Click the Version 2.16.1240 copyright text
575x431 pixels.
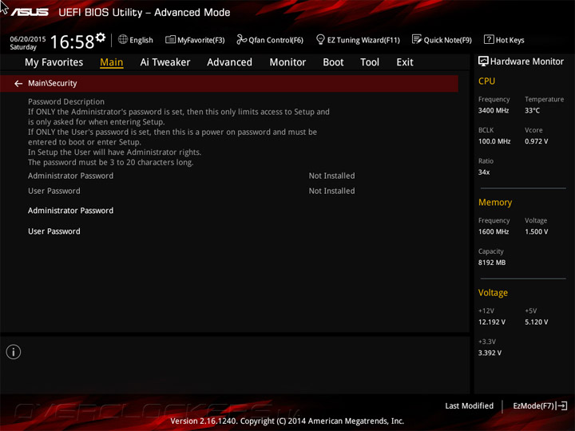click(287, 421)
